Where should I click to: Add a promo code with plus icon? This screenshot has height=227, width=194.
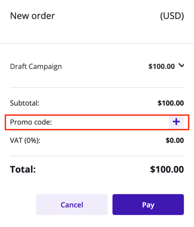[x=176, y=122]
